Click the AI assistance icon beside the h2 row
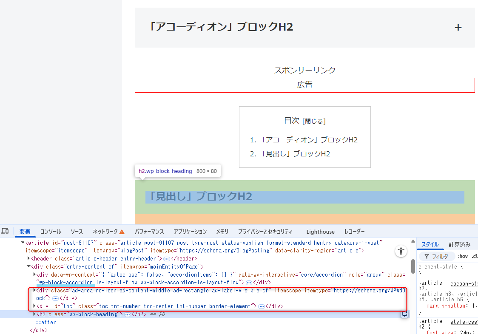Image resolution: width=478 pixels, height=334 pixels. coord(405,314)
